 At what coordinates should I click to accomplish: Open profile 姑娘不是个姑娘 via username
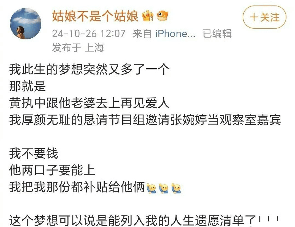95,16
